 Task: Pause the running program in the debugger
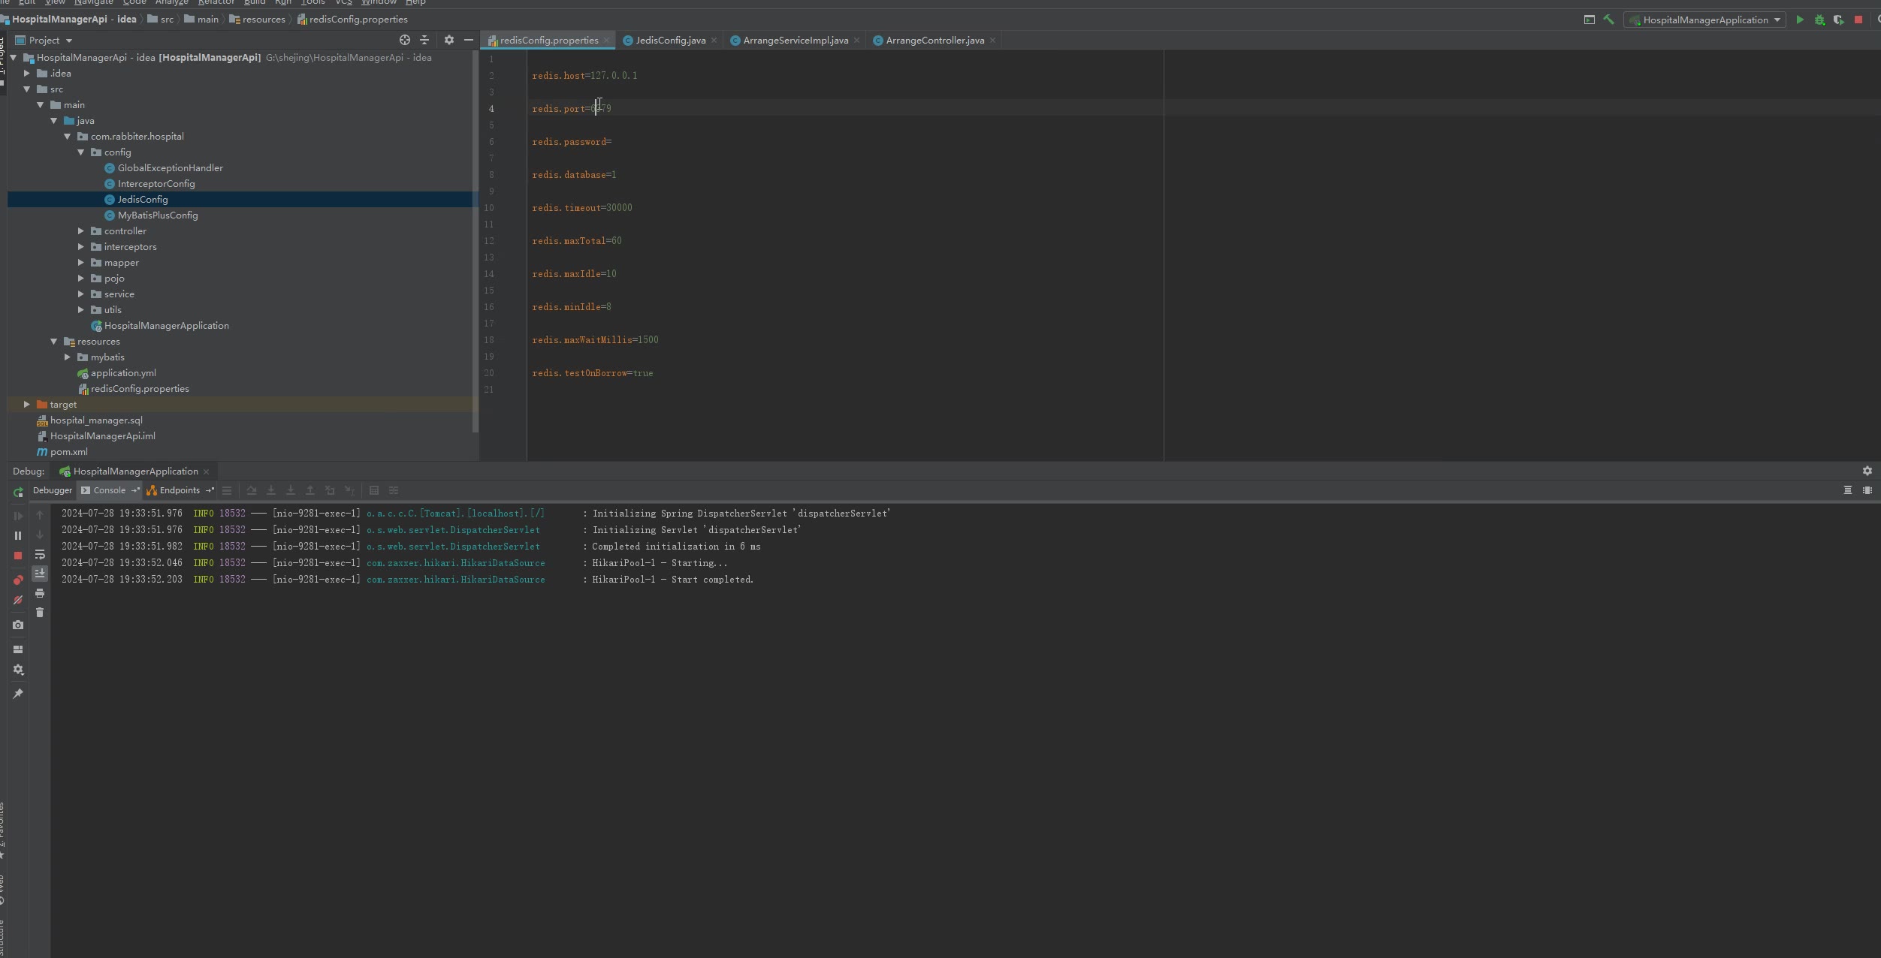(x=18, y=536)
